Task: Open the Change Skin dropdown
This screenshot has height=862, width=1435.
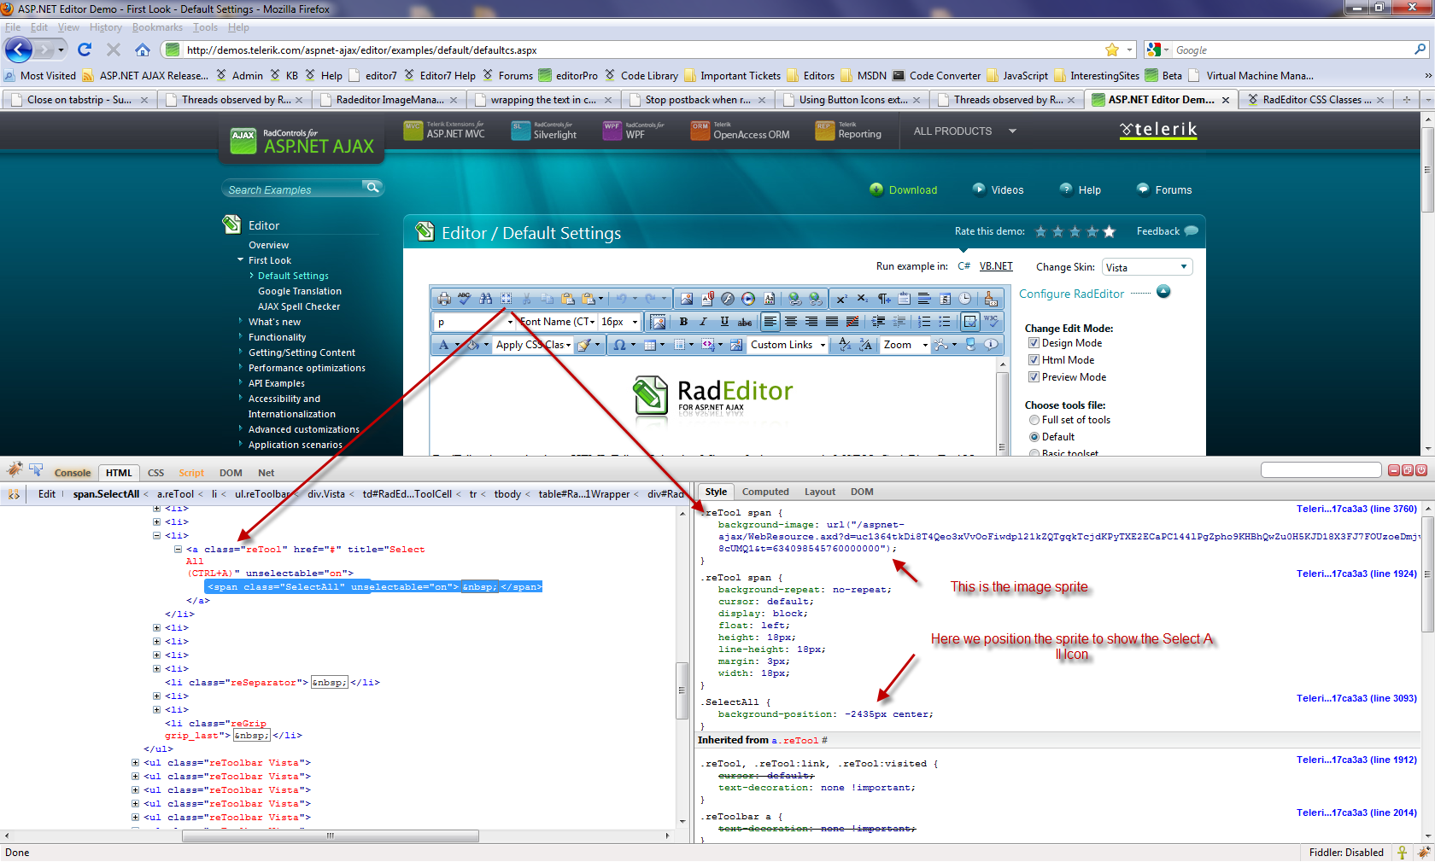Action: pos(1147,267)
